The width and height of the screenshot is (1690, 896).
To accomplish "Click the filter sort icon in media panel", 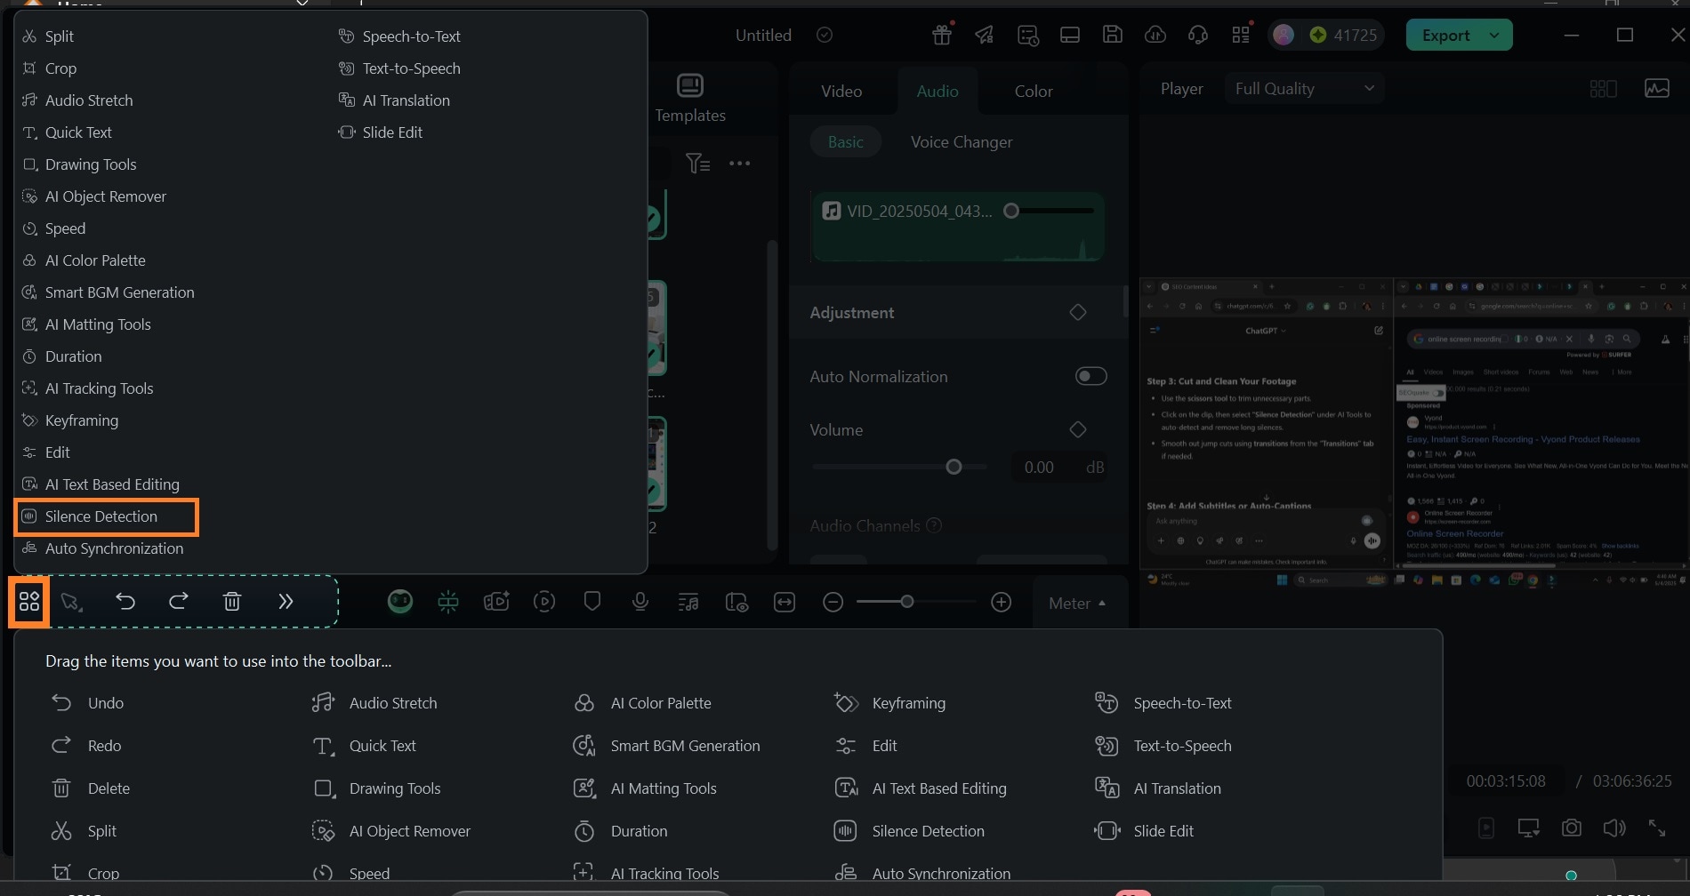I will 698,164.
